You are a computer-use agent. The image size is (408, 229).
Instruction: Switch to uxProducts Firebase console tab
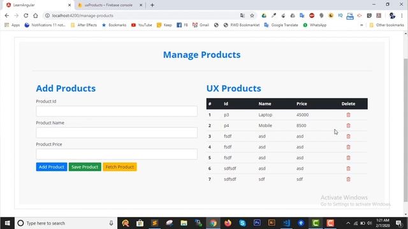click(108, 5)
